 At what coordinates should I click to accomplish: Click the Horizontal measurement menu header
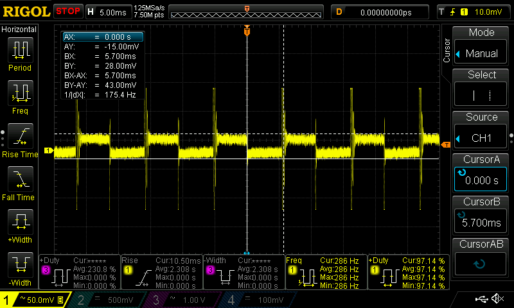19,30
